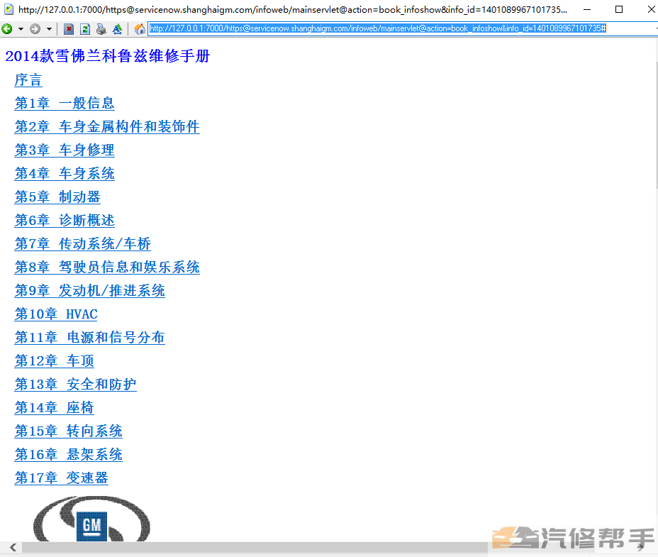Open 第8章 驾驶员信息和娱乐系统
This screenshot has height=557, width=658.
tap(107, 268)
